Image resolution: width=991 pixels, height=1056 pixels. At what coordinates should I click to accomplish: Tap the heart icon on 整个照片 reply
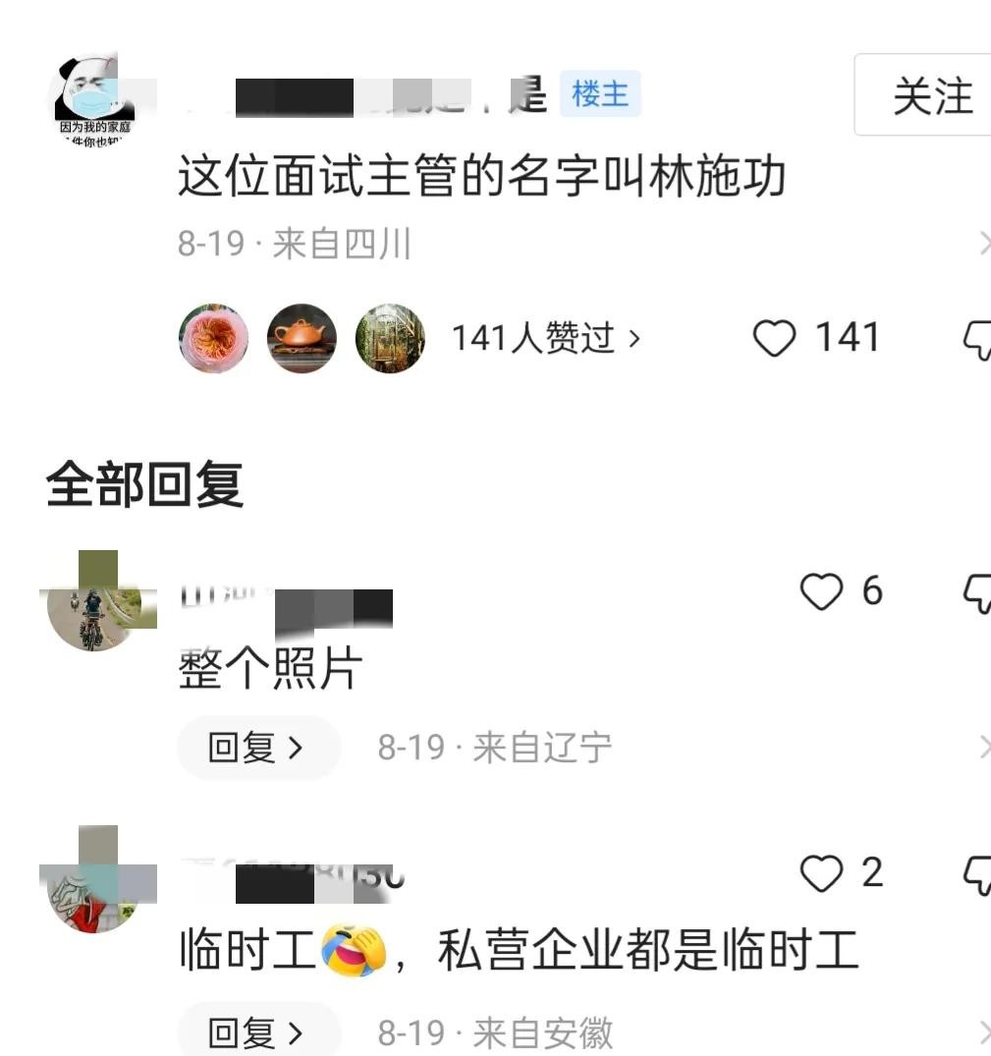point(821,590)
